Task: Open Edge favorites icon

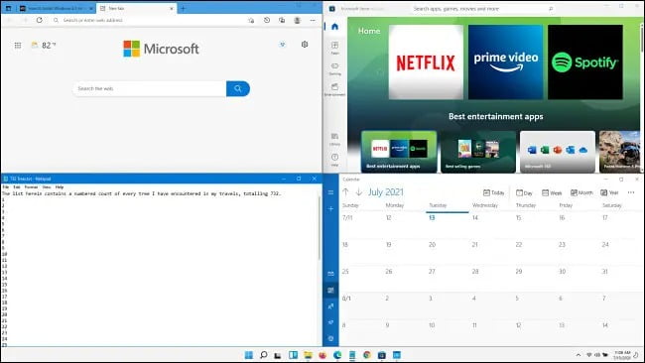Action: coord(251,20)
